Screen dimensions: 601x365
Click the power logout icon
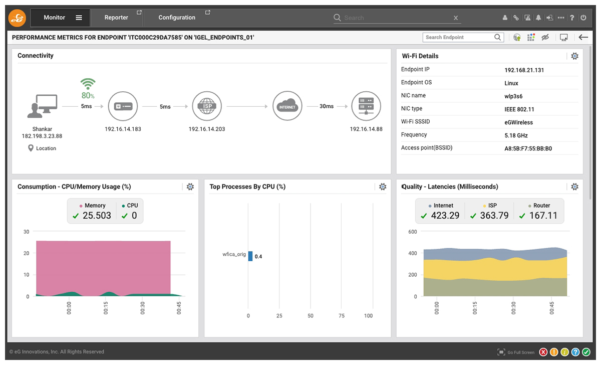tap(583, 18)
